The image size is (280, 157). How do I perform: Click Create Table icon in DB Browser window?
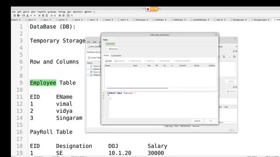tap(89, 58)
